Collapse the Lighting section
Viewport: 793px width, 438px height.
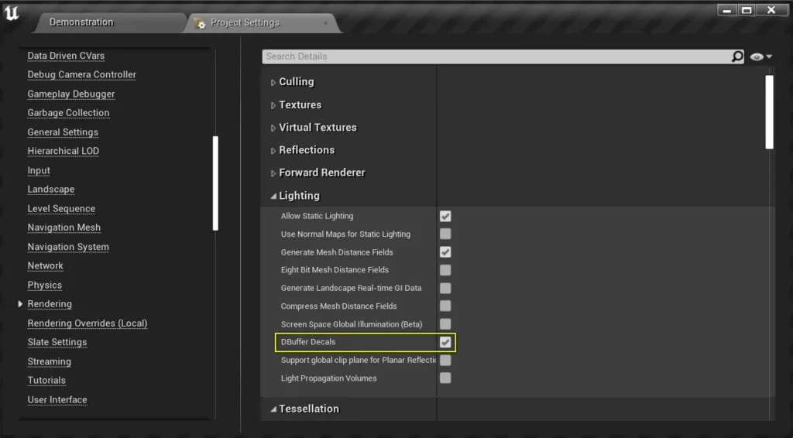click(x=273, y=196)
